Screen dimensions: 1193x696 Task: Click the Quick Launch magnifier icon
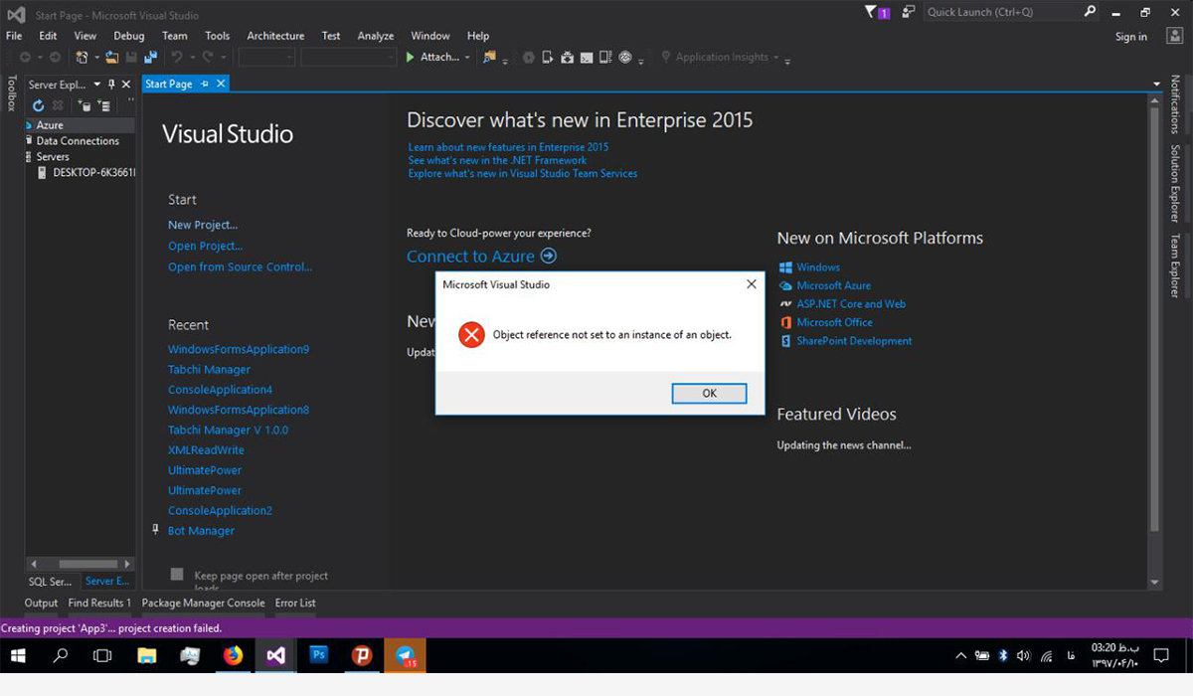1090,12
